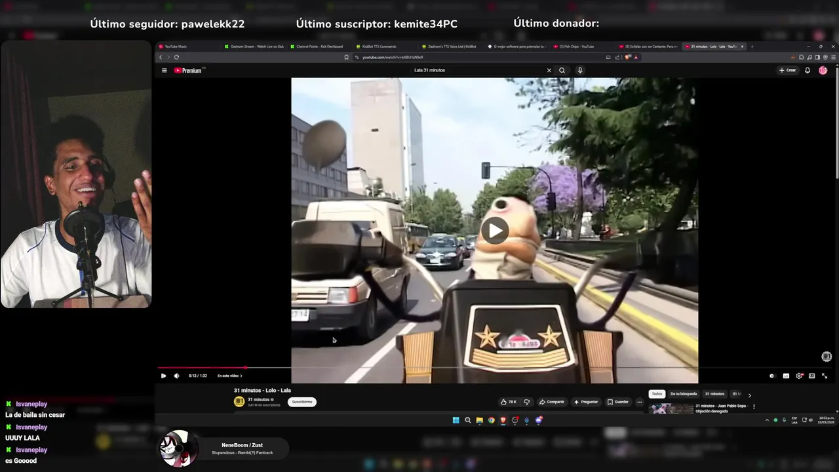
Task: Reload the page with the refresh icon
Action: click(176, 57)
